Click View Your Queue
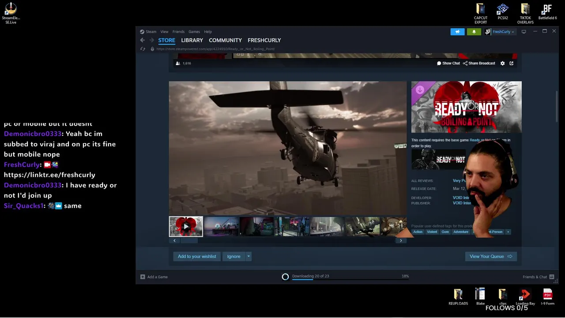 (491, 257)
